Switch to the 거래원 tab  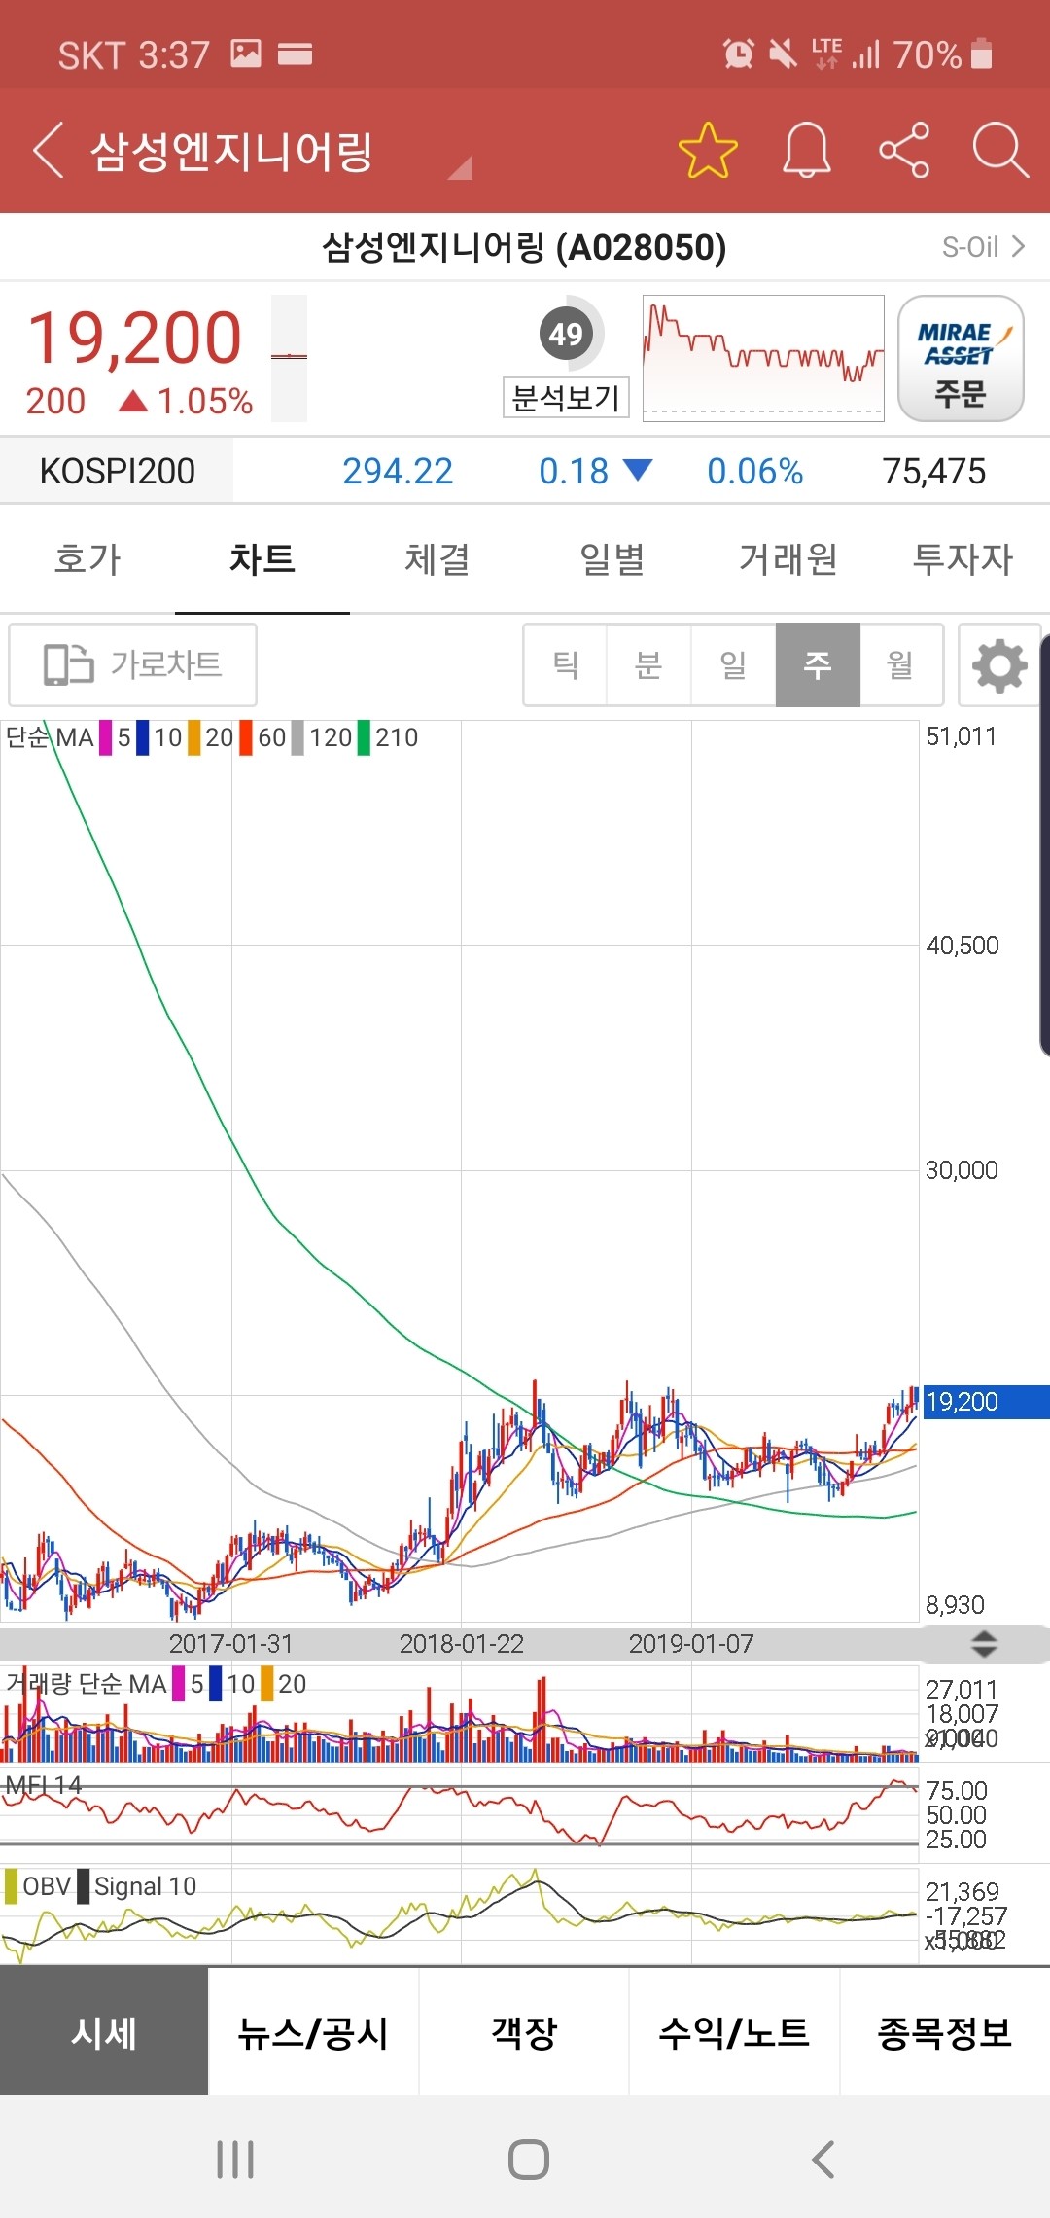(787, 559)
